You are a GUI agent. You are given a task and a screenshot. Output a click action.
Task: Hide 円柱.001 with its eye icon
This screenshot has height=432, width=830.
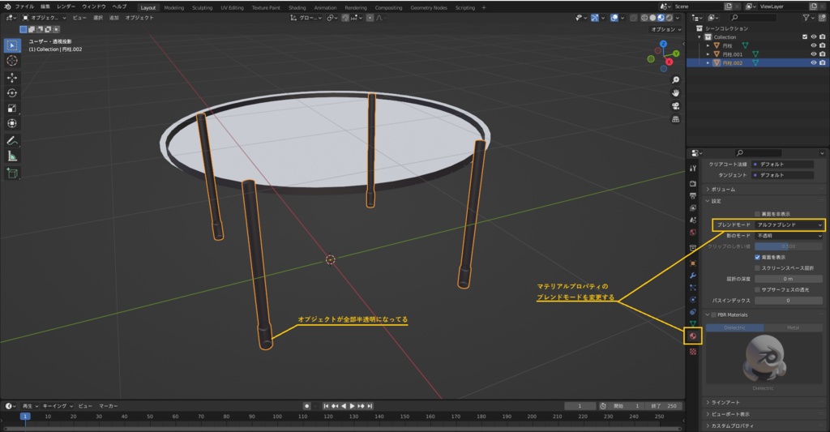tap(813, 54)
